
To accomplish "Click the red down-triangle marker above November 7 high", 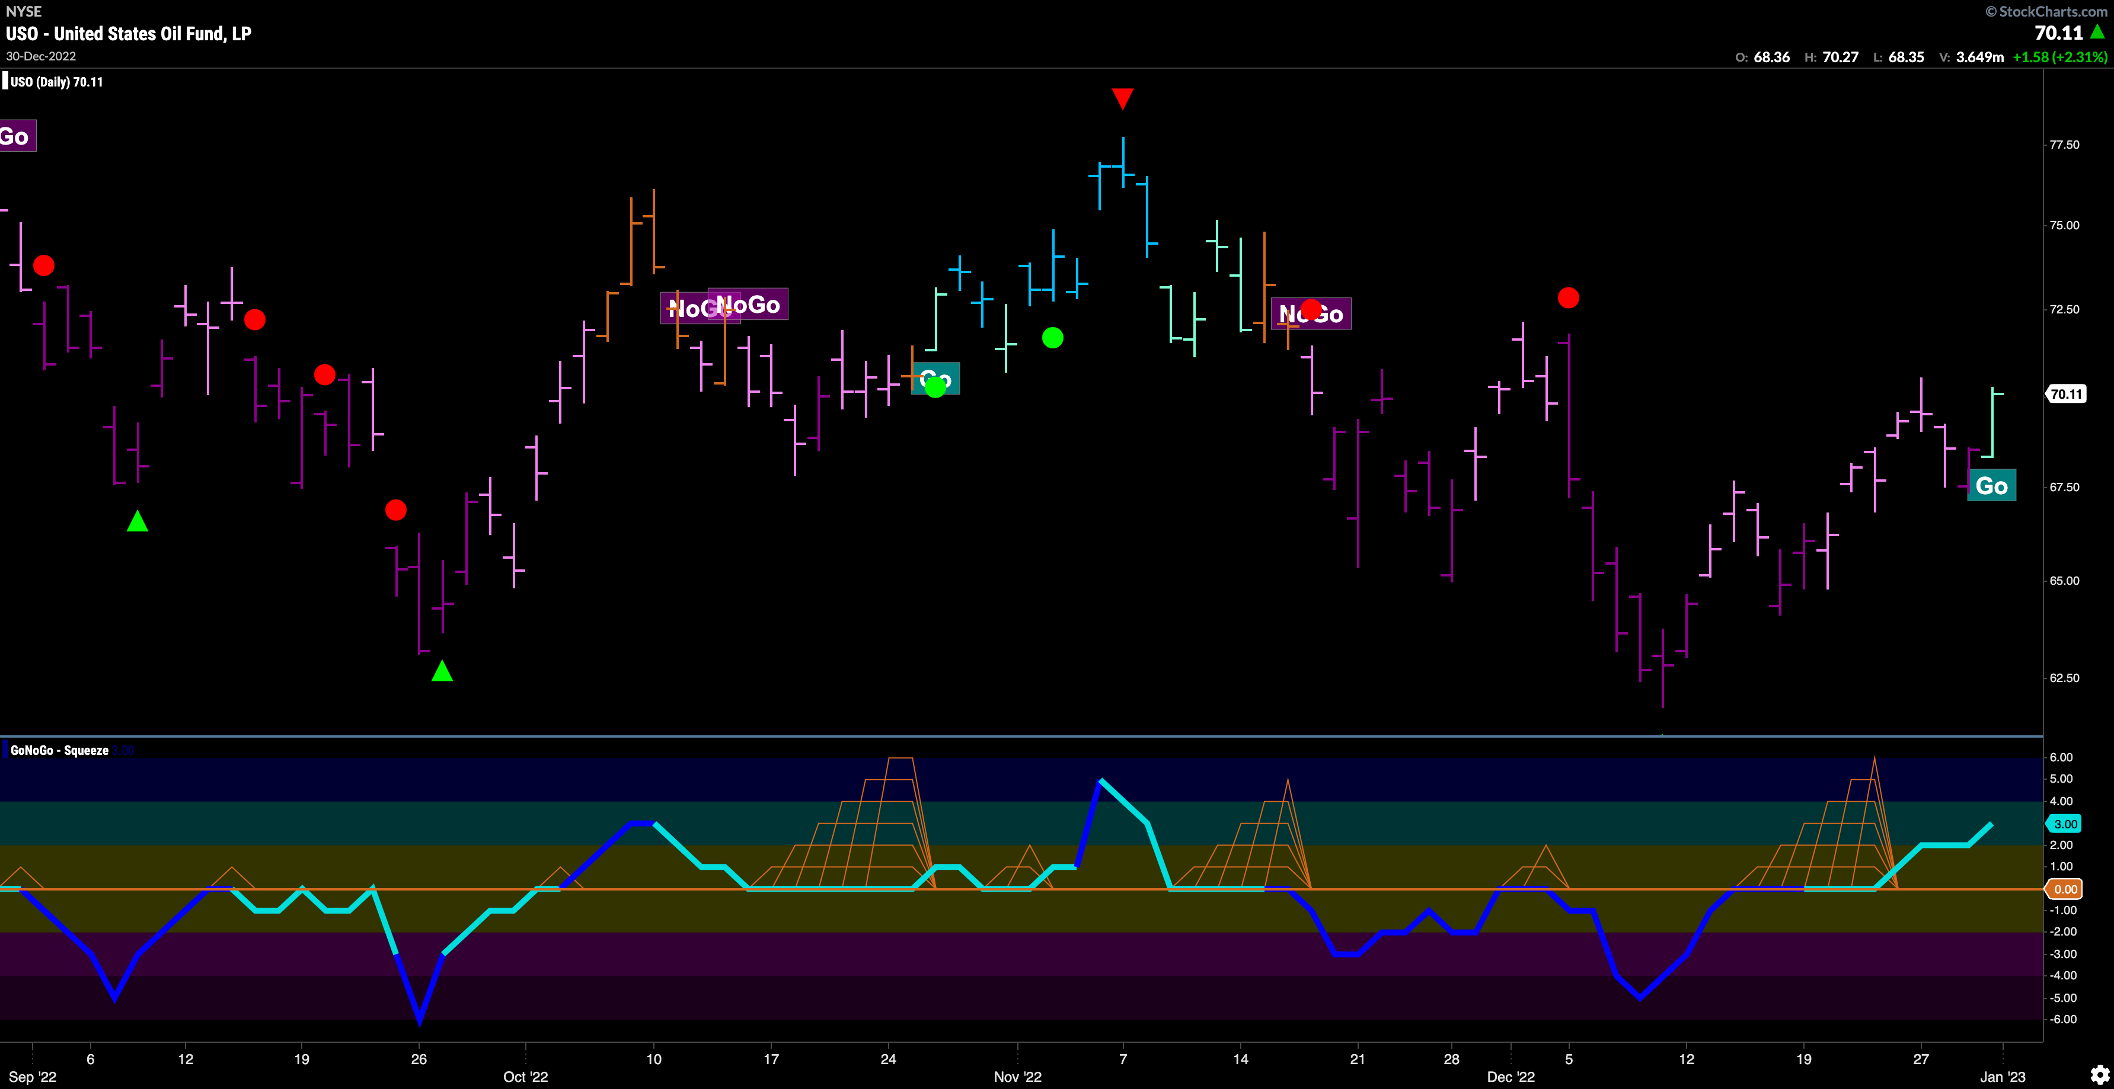I will [x=1123, y=99].
